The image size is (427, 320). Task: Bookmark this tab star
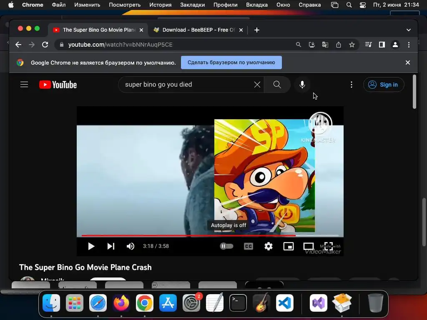pos(352,45)
